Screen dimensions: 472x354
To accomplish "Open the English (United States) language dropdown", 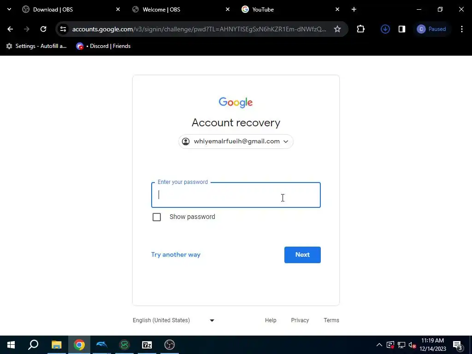I will [x=174, y=320].
